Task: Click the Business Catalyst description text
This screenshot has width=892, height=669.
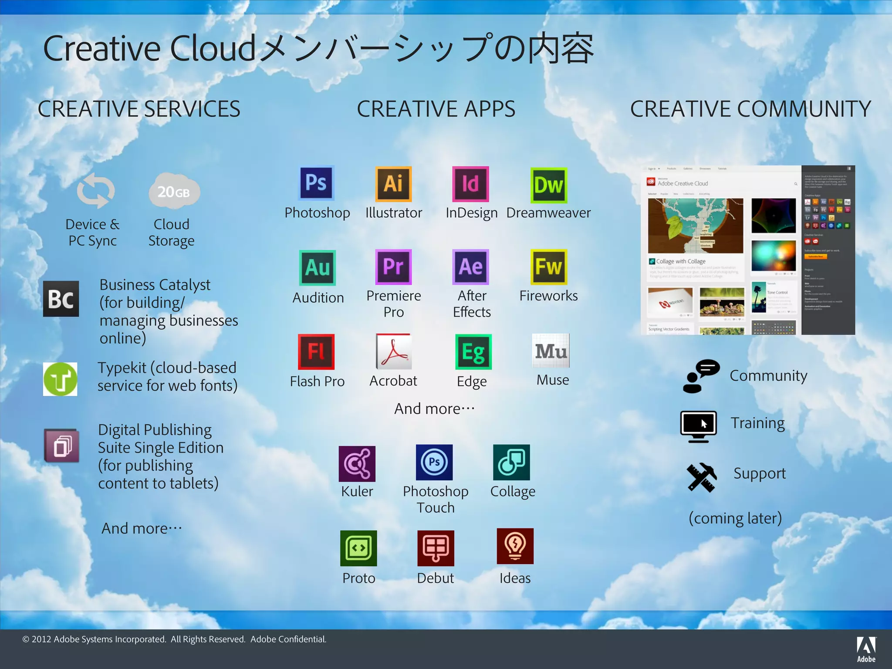Action: [x=169, y=311]
